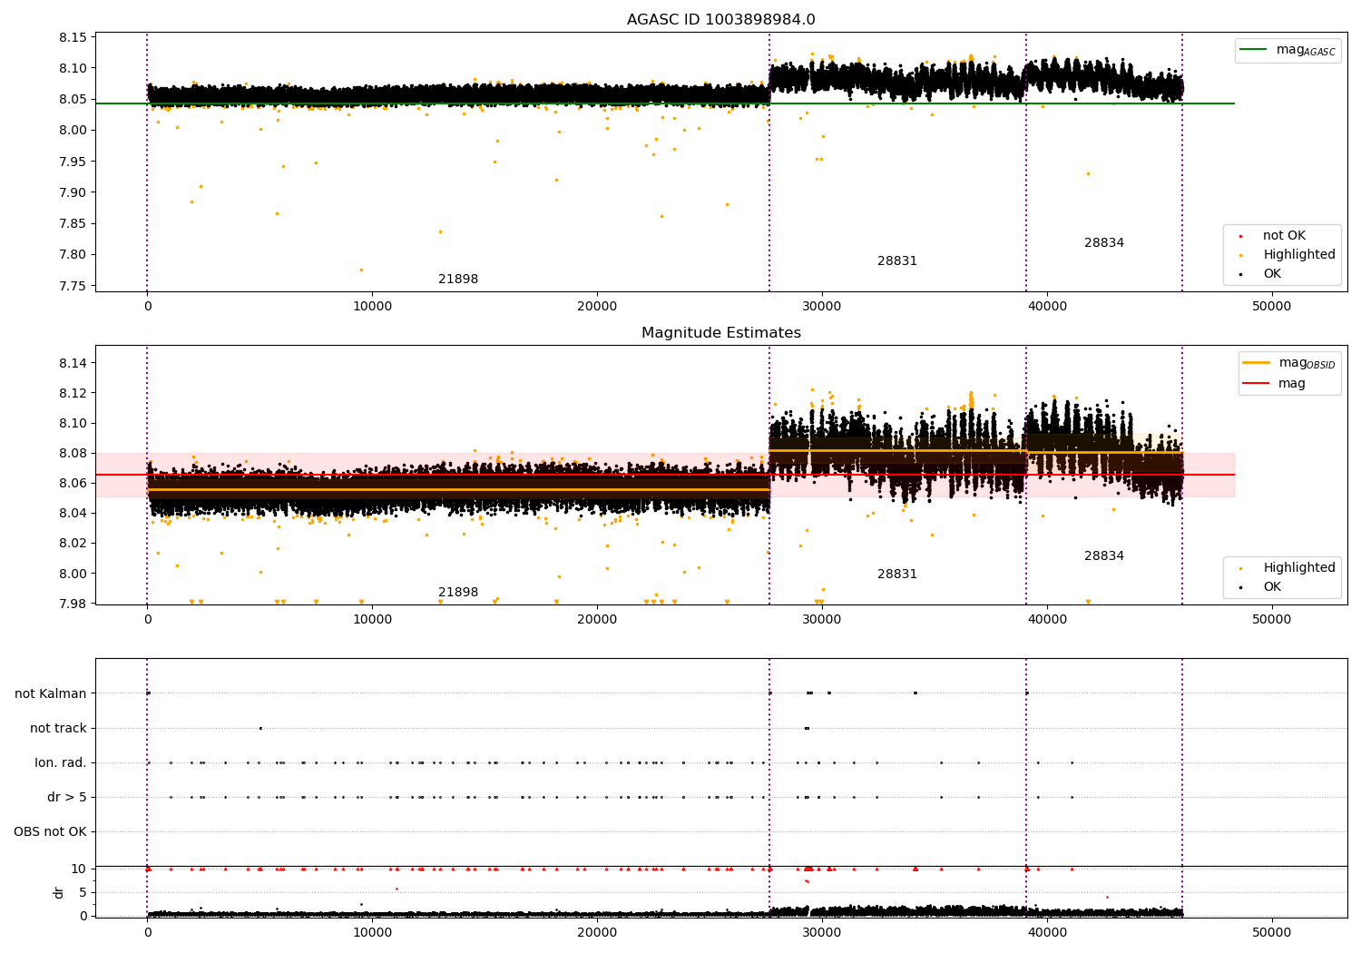This screenshot has height=953, width=1361.
Task: Click 'Highlighted' legend label in AGASC ID plot
Action: pos(1299,255)
